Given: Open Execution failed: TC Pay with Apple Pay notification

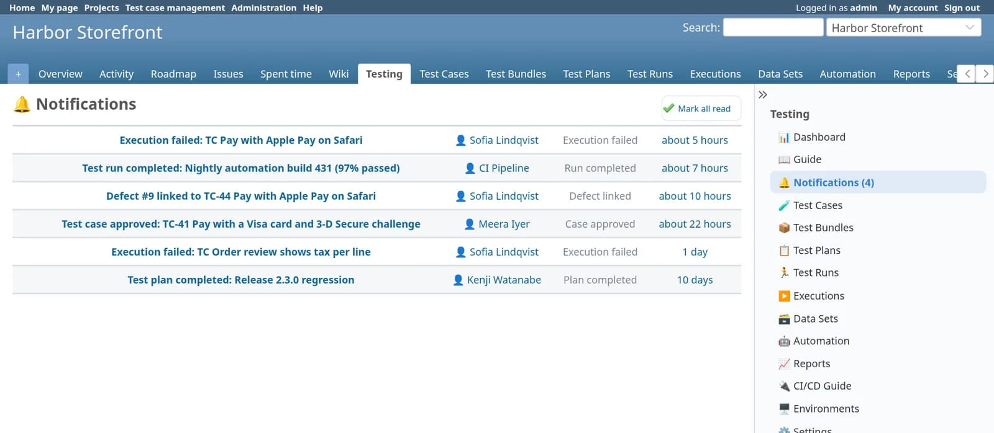Looking at the screenshot, I should 241,140.
